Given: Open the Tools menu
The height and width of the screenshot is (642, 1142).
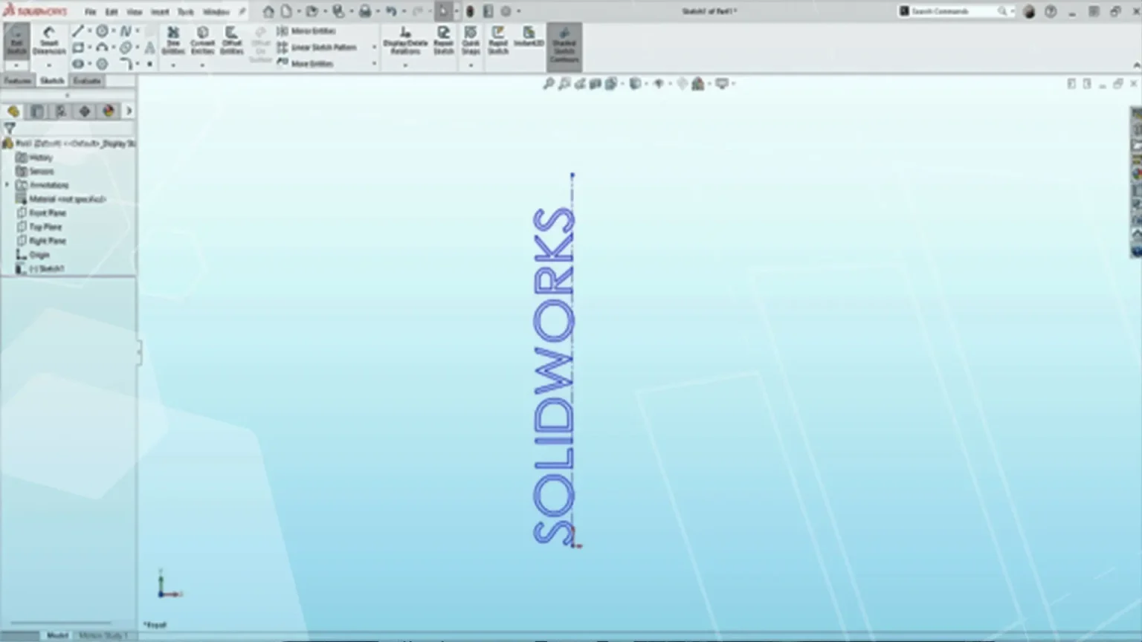Looking at the screenshot, I should 185,12.
